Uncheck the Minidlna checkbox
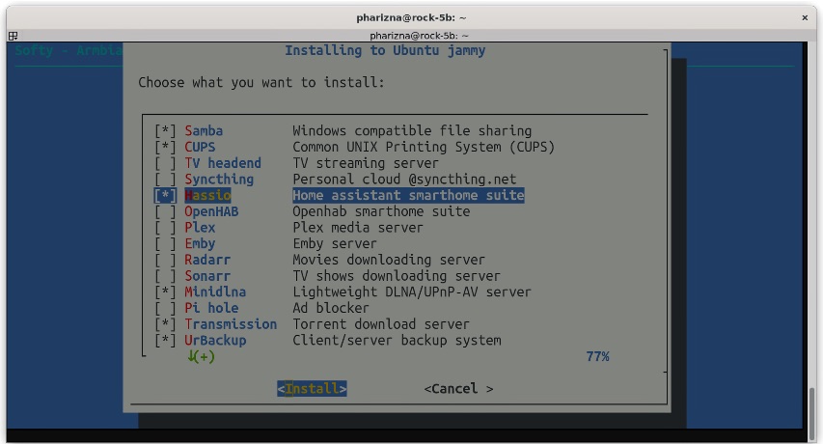This screenshot has width=823, height=444. 165,291
